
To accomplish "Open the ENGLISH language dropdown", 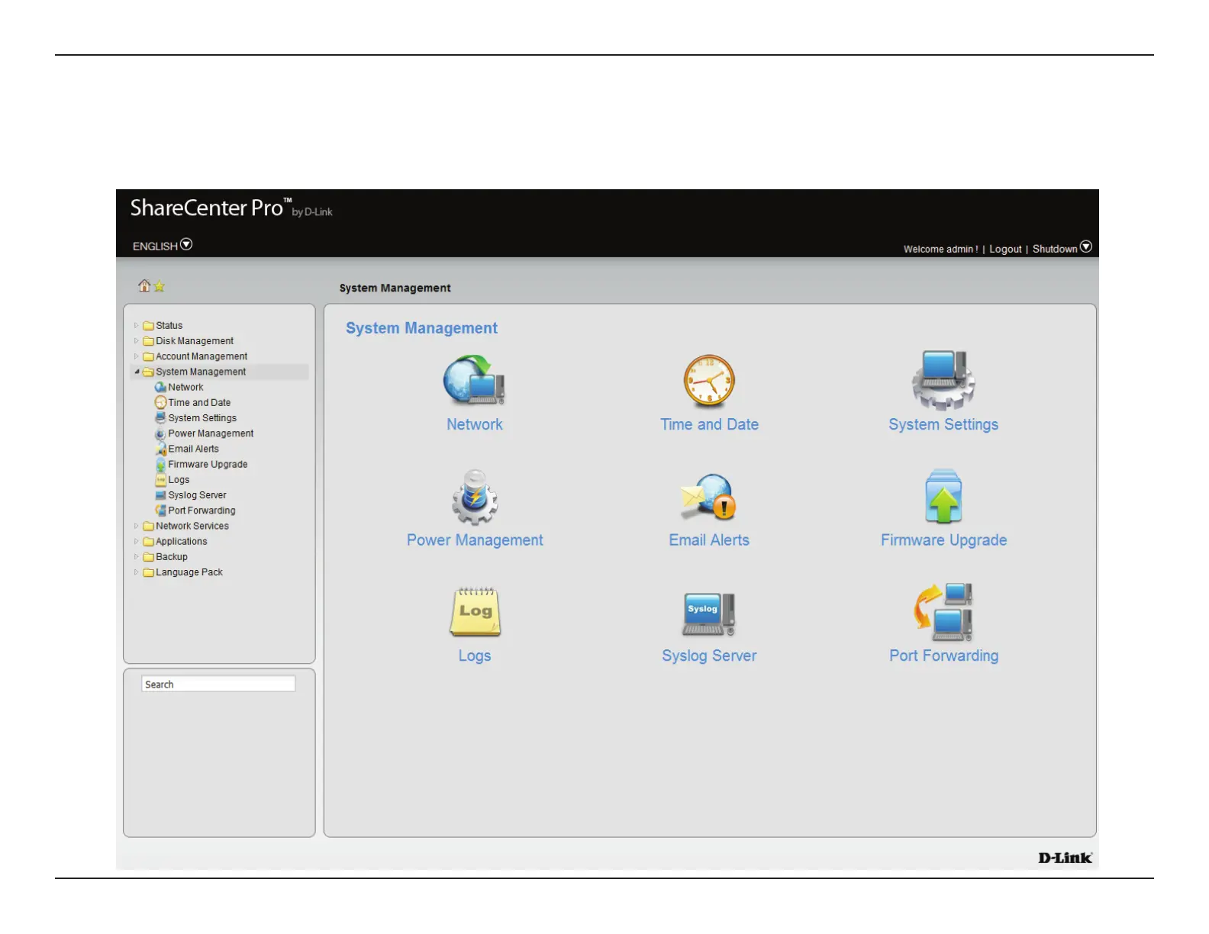I will [185, 245].
